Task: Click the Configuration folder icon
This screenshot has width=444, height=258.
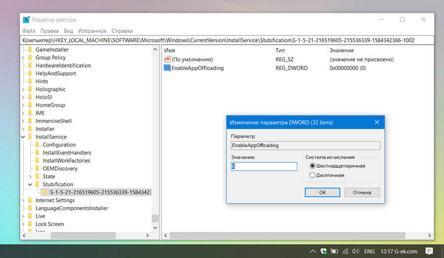Action: [37, 145]
